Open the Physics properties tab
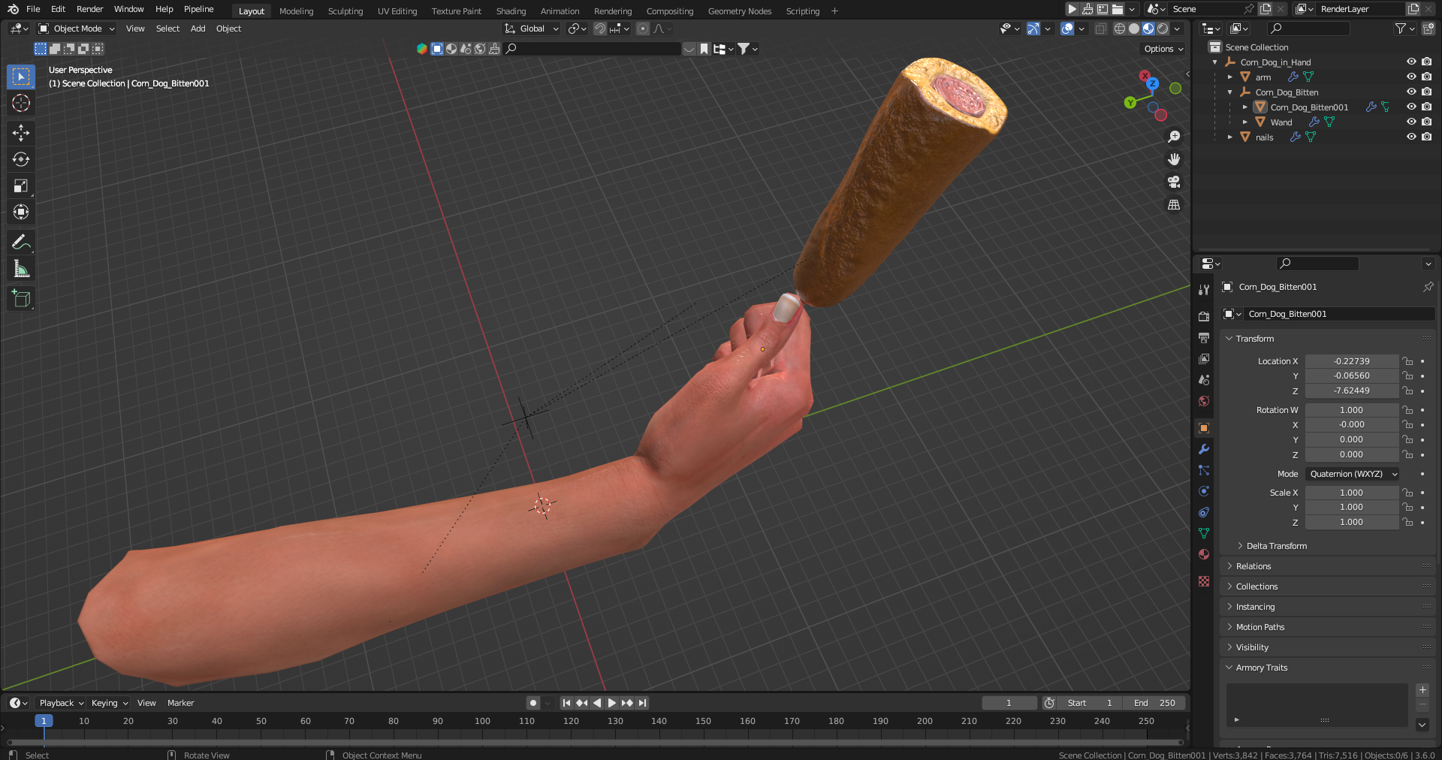Screen dimensions: 1442x760 click(x=1204, y=491)
